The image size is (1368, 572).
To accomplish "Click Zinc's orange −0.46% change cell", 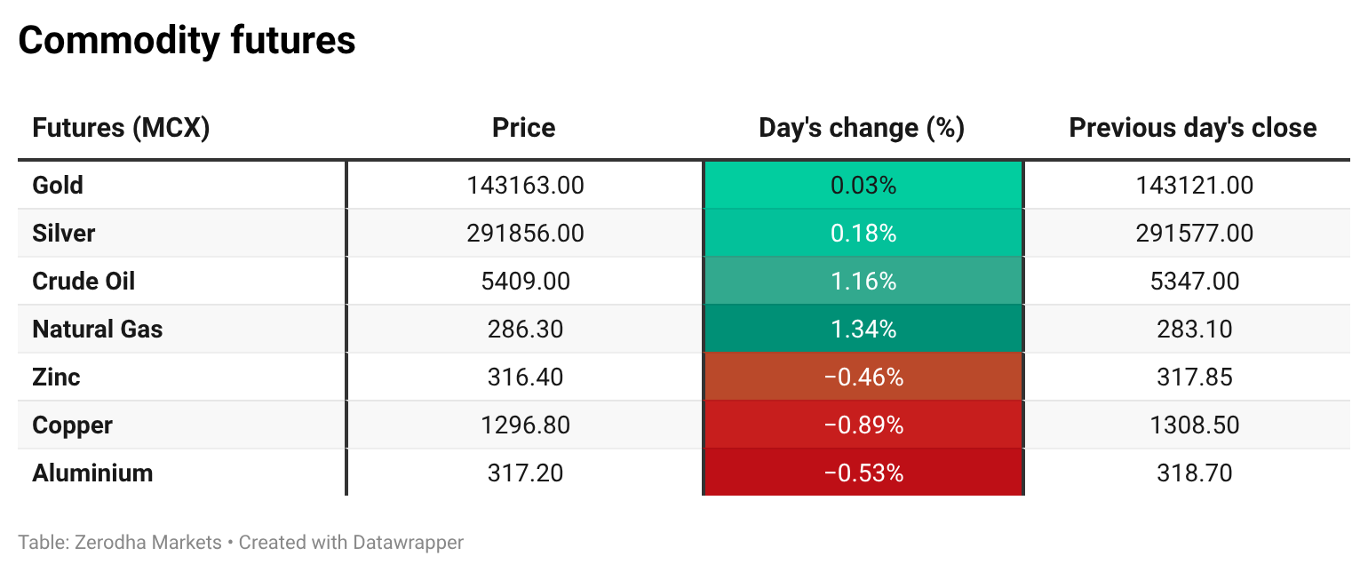I will pyautogui.click(x=863, y=377).
